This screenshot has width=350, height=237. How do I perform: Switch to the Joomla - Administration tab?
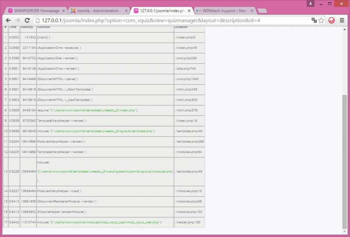[98, 10]
